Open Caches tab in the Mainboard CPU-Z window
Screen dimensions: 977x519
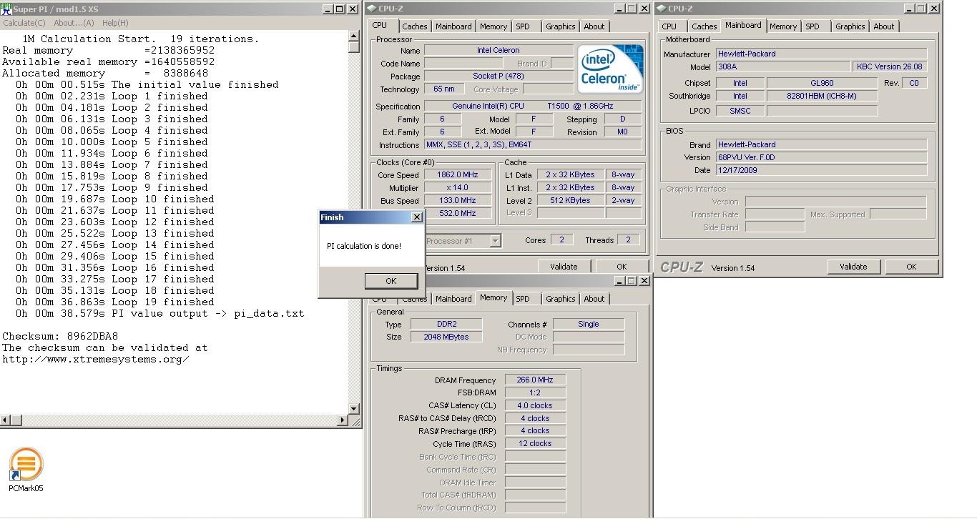coord(704,26)
